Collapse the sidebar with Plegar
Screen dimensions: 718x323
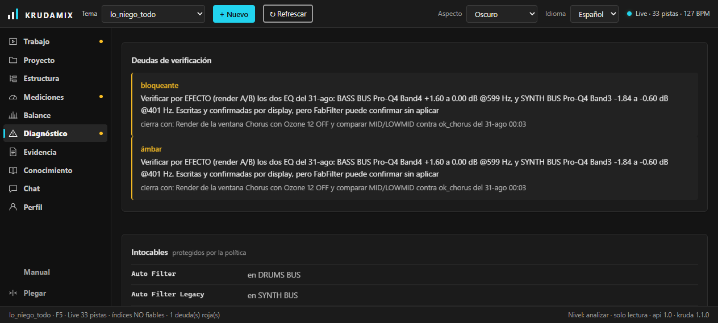[x=55, y=293]
